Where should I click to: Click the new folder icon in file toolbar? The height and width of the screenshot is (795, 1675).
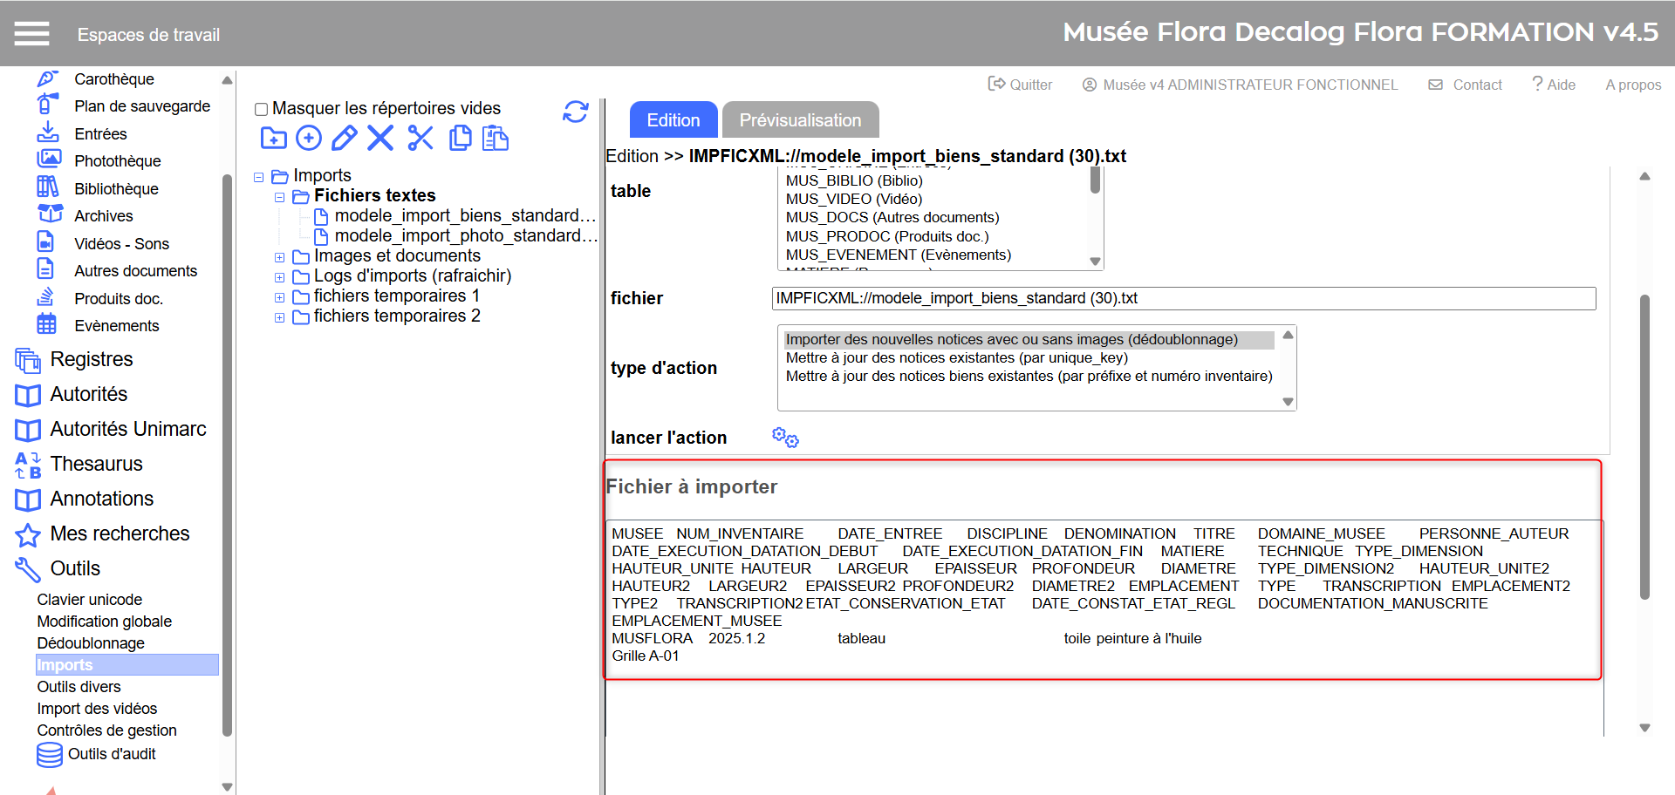(x=273, y=139)
